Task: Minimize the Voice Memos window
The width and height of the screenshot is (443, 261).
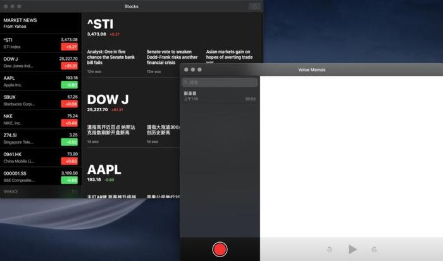Action: (193, 70)
